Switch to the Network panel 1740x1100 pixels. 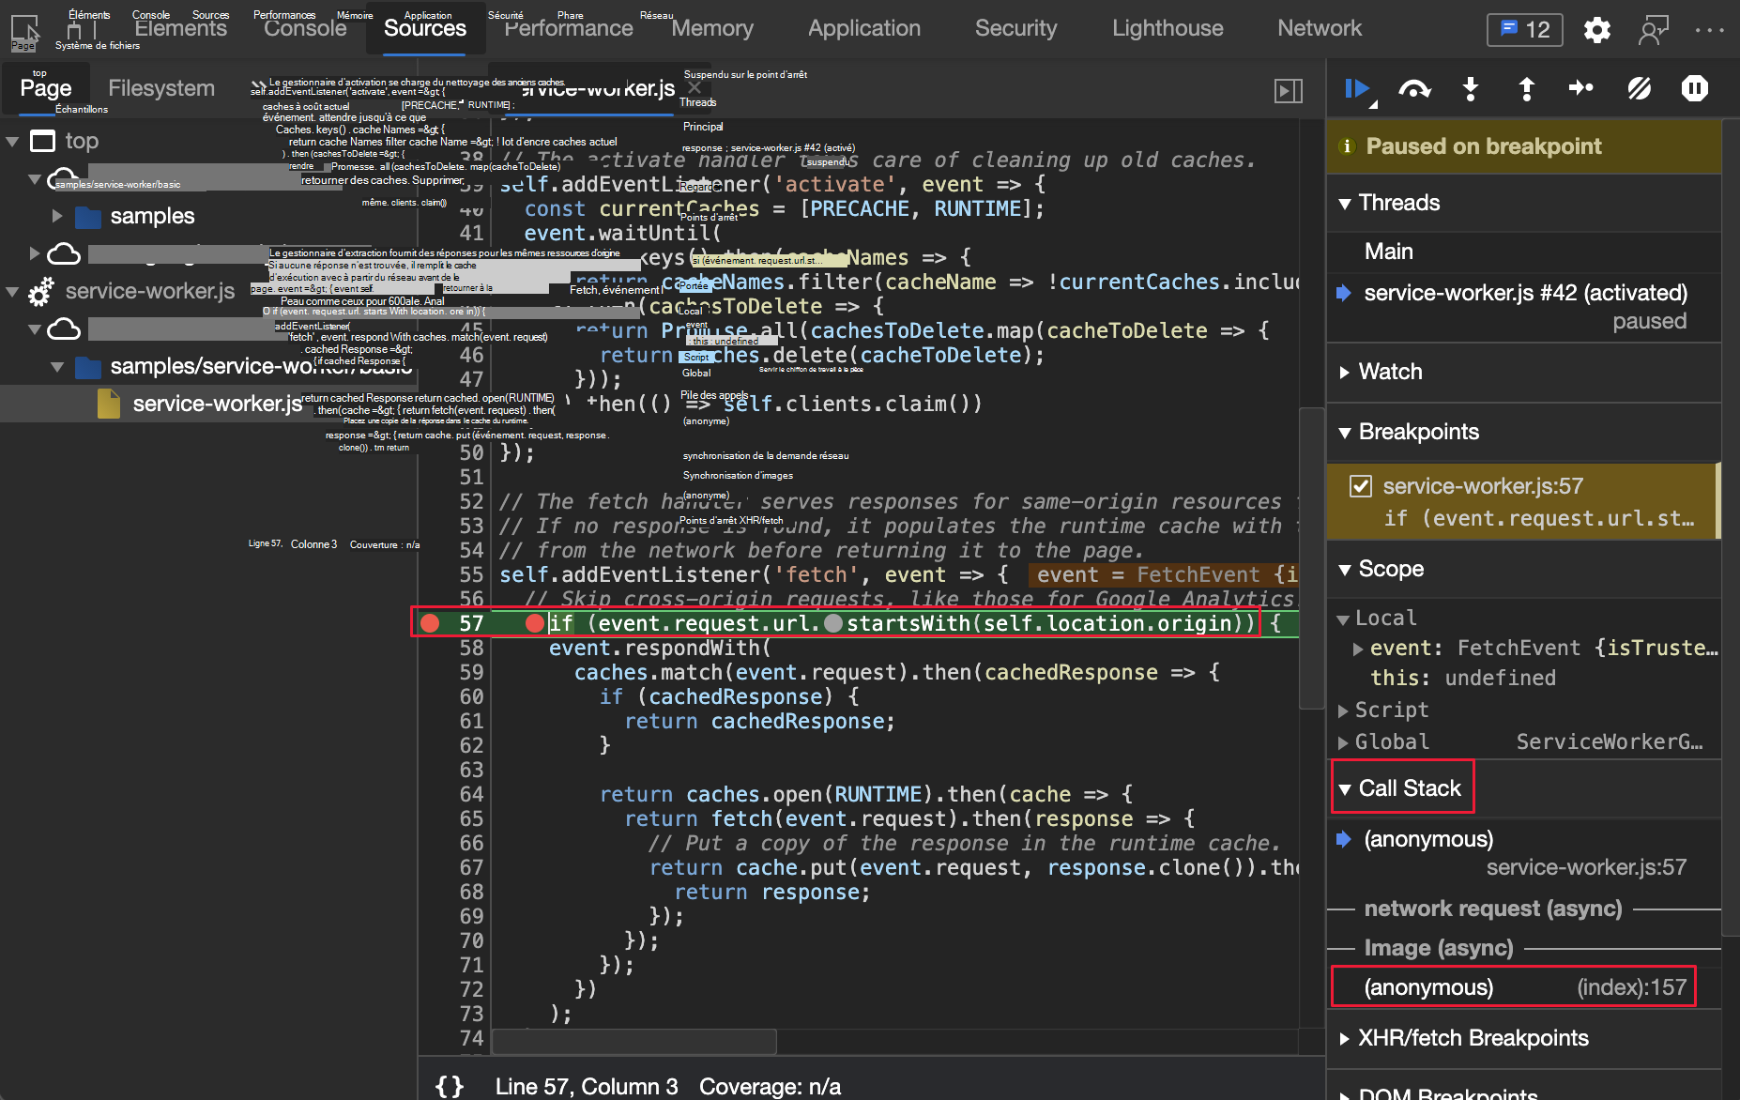coord(1319,28)
